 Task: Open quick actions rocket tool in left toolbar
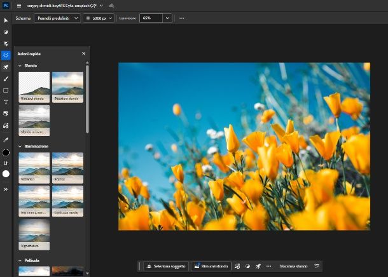[6, 67]
